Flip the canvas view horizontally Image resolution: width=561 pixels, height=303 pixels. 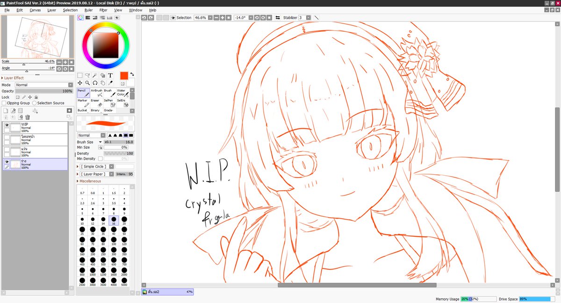tap(278, 17)
